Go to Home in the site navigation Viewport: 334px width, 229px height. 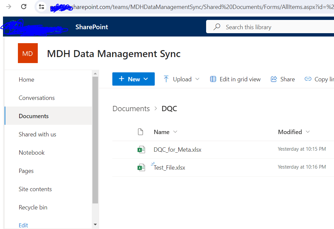click(27, 80)
